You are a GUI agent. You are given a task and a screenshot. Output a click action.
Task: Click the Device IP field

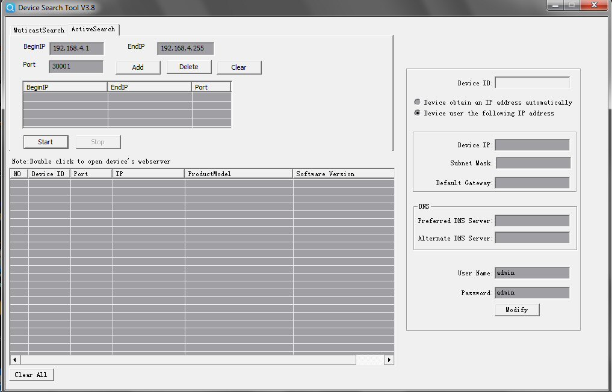(533, 145)
